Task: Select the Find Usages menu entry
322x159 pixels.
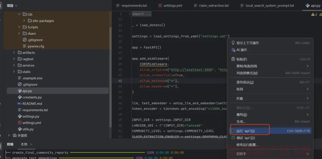Action: (x=270, y=82)
